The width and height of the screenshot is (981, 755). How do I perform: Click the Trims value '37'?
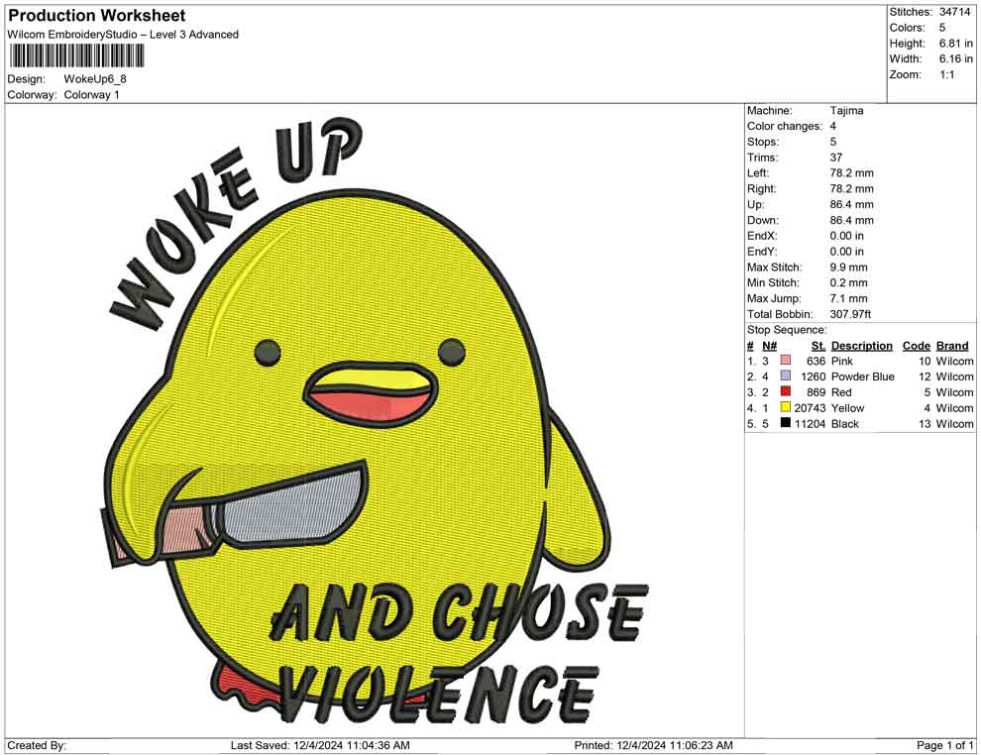[836, 158]
